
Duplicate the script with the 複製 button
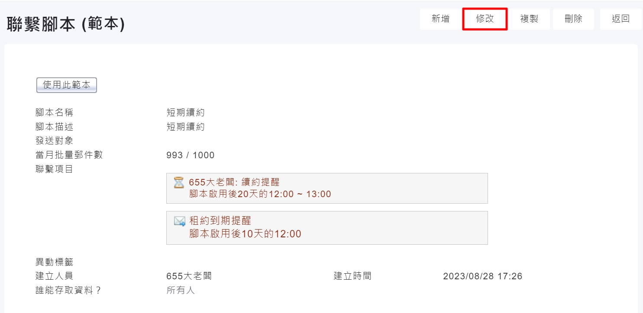point(529,19)
